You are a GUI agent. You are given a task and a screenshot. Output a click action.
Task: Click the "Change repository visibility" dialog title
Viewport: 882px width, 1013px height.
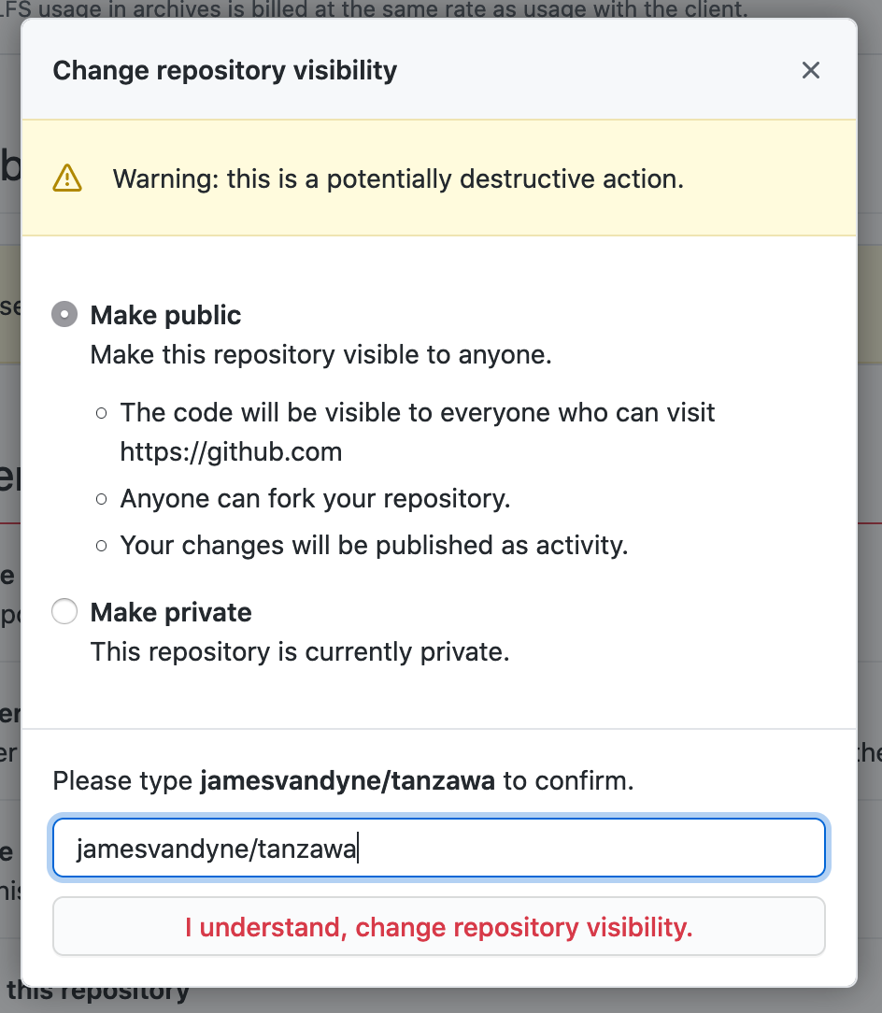(225, 70)
